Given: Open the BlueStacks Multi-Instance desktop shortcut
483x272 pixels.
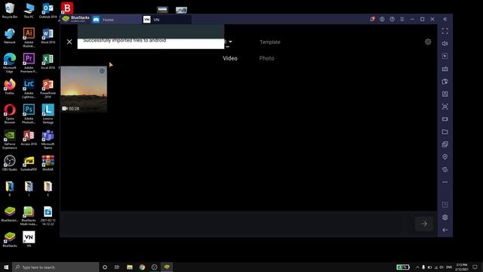Looking at the screenshot, I should coord(29,216).
